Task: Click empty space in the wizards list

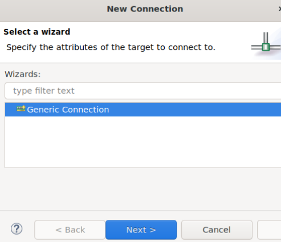Action: pos(143,142)
